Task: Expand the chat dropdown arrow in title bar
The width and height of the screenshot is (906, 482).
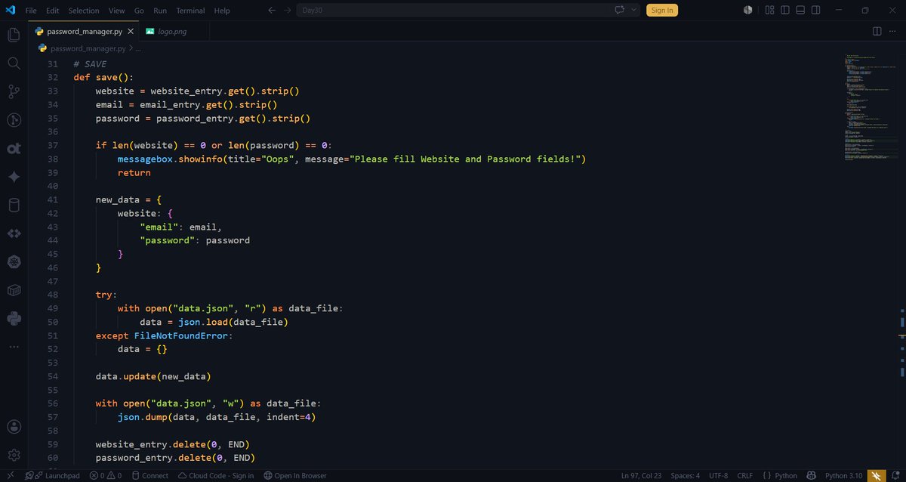Action: click(x=633, y=11)
